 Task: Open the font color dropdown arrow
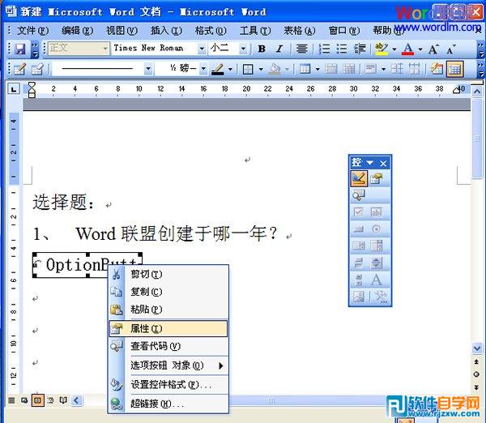pyautogui.click(x=420, y=49)
